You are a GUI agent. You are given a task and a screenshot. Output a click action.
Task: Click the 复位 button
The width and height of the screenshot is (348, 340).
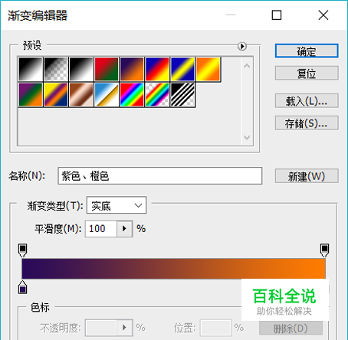pos(307,73)
